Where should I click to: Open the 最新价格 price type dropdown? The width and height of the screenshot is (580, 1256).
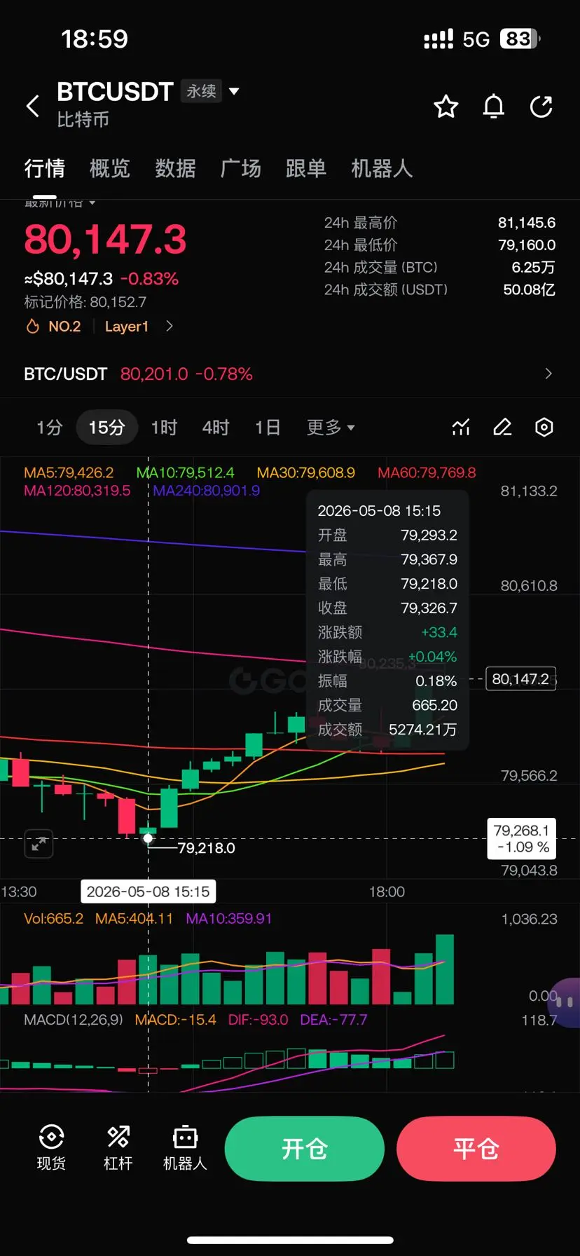[60, 203]
